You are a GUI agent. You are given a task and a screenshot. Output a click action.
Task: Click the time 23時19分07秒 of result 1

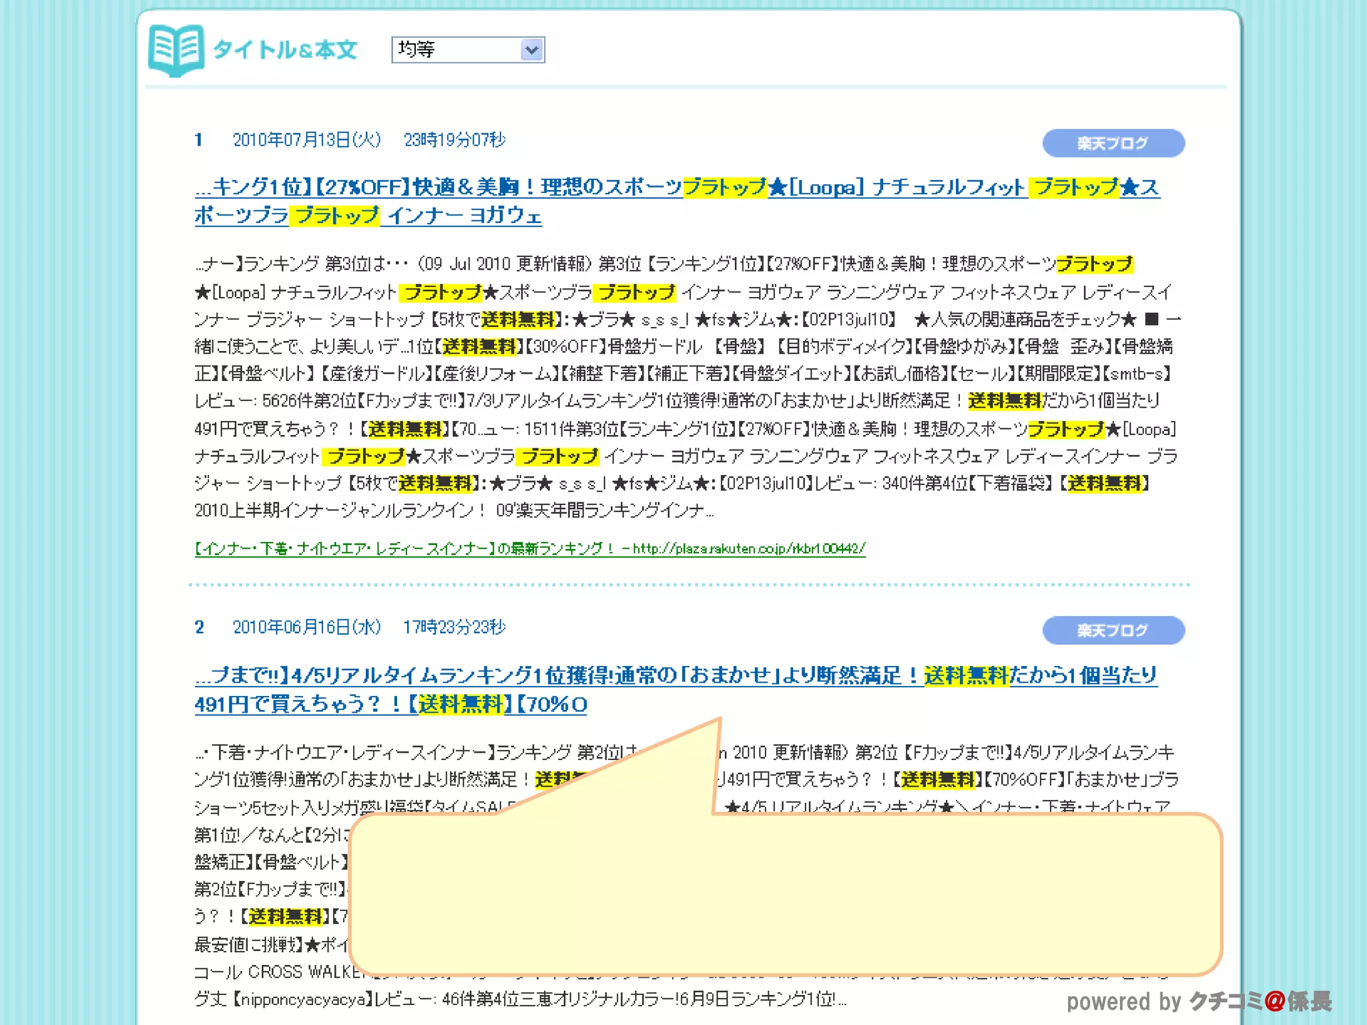pyautogui.click(x=455, y=139)
